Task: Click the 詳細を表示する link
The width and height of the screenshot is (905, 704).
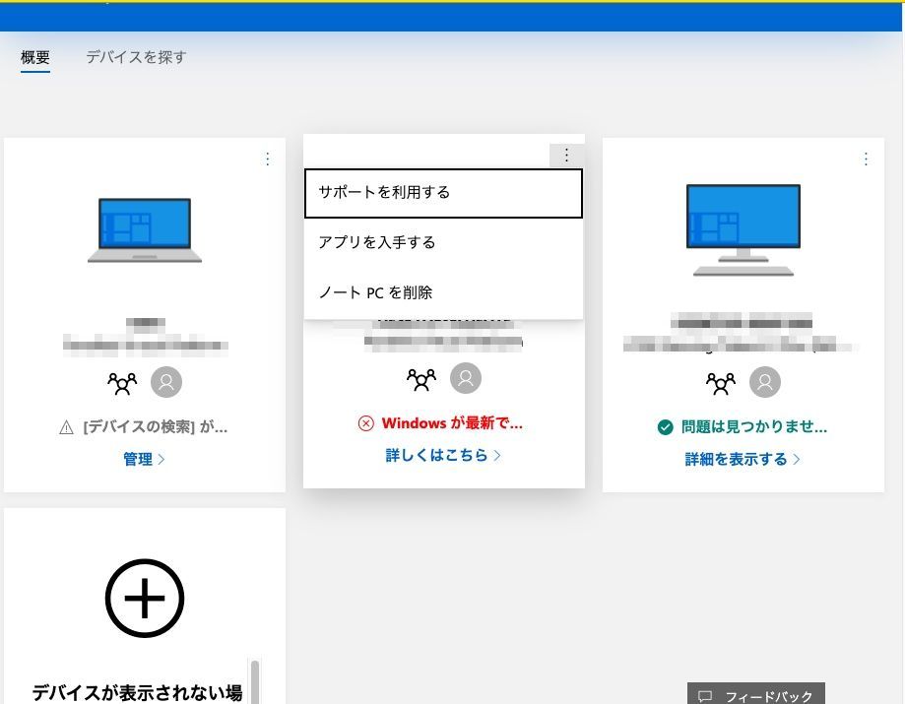Action: (743, 459)
